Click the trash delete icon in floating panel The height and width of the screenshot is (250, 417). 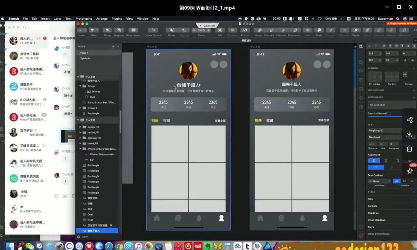(410, 149)
